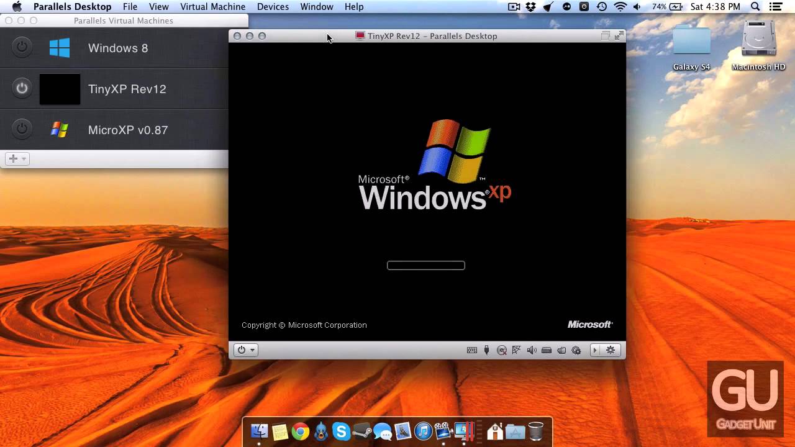This screenshot has height=447, width=795.
Task: Click the 74% battery status indicator
Action: point(668,7)
